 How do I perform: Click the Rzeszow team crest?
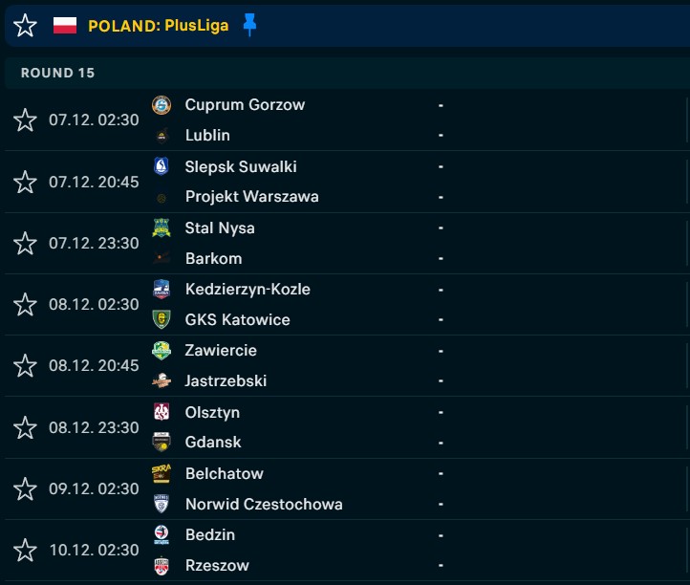[x=162, y=566]
